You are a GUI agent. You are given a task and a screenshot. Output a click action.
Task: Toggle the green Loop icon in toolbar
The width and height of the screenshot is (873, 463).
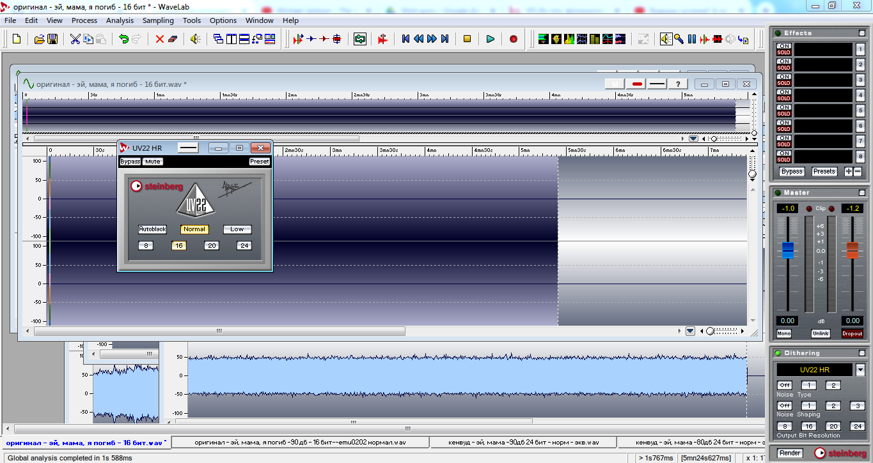(x=360, y=39)
